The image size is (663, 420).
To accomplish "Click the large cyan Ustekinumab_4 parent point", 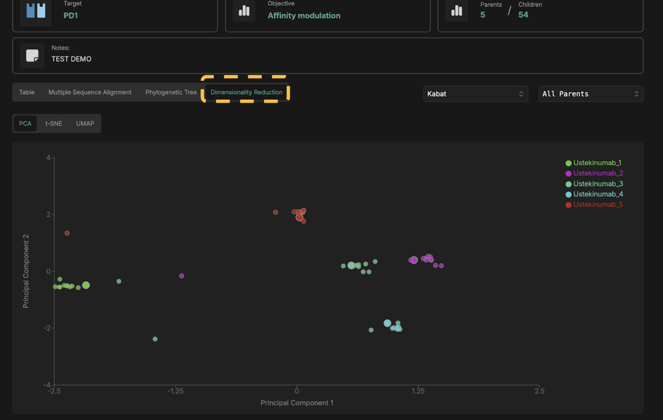I will pyautogui.click(x=387, y=323).
